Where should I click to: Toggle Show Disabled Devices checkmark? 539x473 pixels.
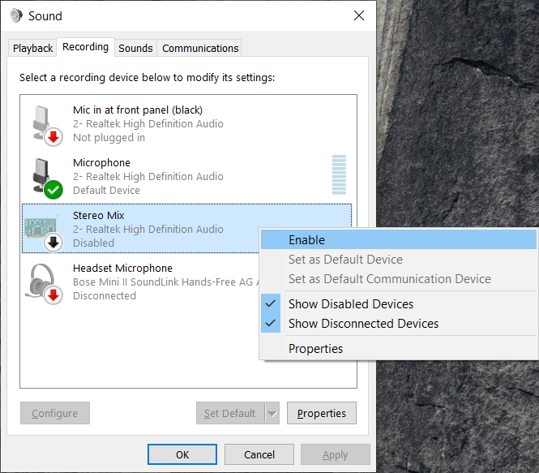[273, 304]
